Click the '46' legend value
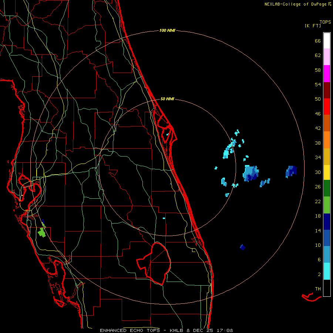This screenshot has width=333, height=333. (x=318, y=114)
